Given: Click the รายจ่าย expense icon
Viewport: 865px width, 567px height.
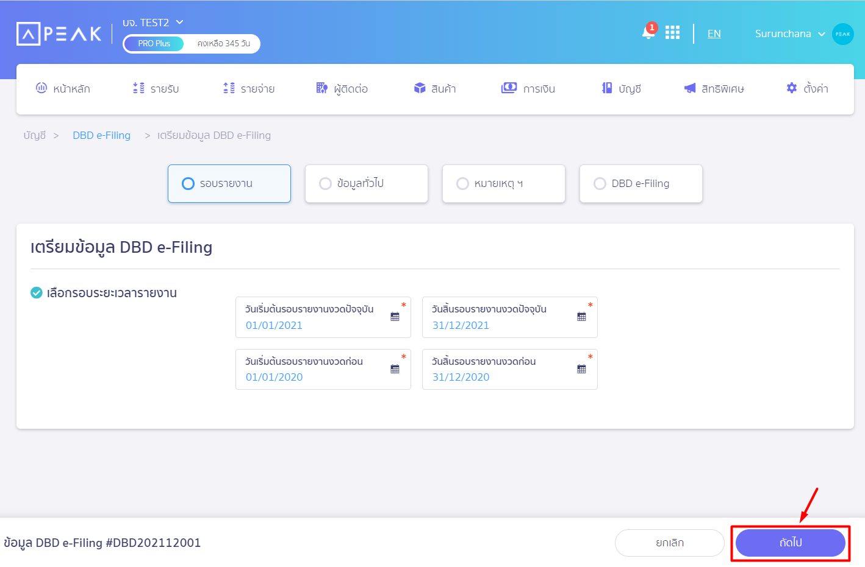Looking at the screenshot, I should tap(229, 88).
